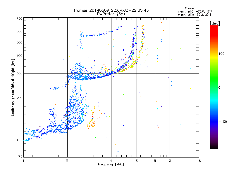Click the x-axis tick label '6'

pos(137,161)
